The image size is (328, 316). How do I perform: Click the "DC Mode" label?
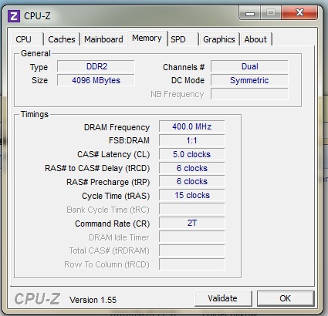pos(188,80)
